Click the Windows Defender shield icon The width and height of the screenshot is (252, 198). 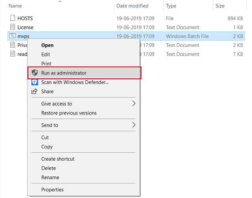point(35,82)
